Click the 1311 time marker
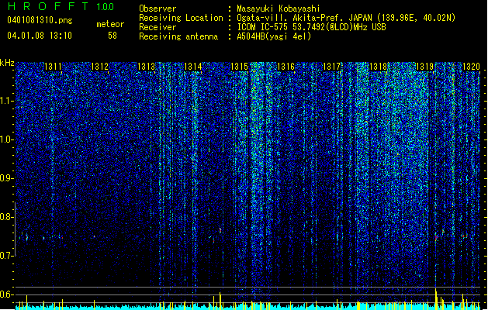The height and width of the screenshot is (310, 488). pos(54,67)
